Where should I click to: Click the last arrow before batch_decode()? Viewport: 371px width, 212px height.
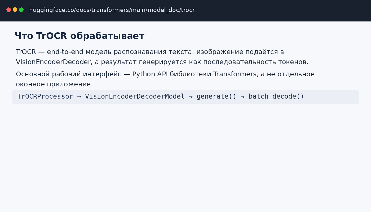click(242, 96)
